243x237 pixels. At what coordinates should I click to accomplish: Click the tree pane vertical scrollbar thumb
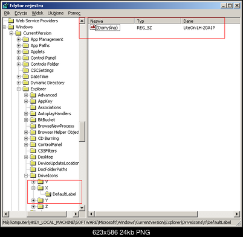tap(82, 131)
